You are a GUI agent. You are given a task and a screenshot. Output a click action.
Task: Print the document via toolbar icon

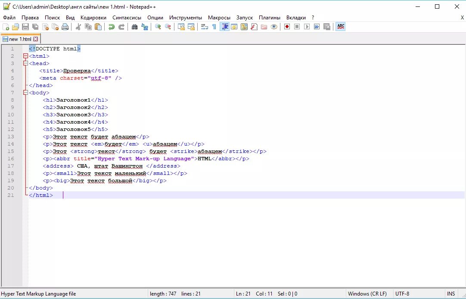(65, 27)
